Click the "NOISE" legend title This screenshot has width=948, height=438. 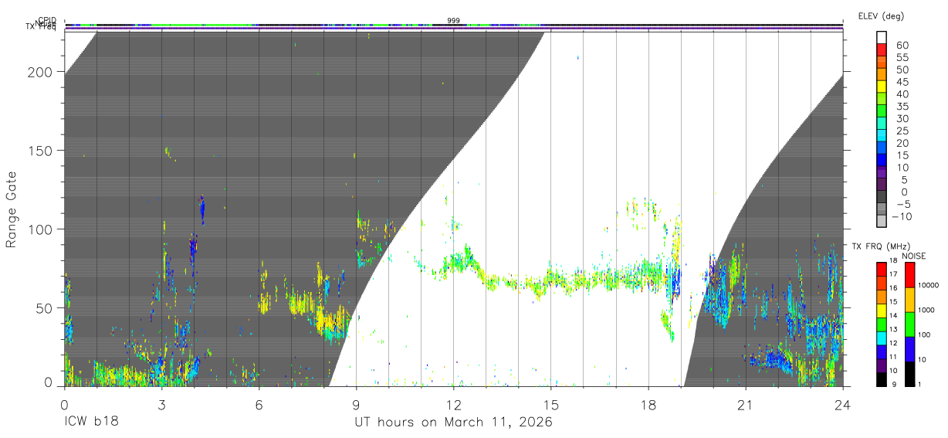click(x=913, y=256)
